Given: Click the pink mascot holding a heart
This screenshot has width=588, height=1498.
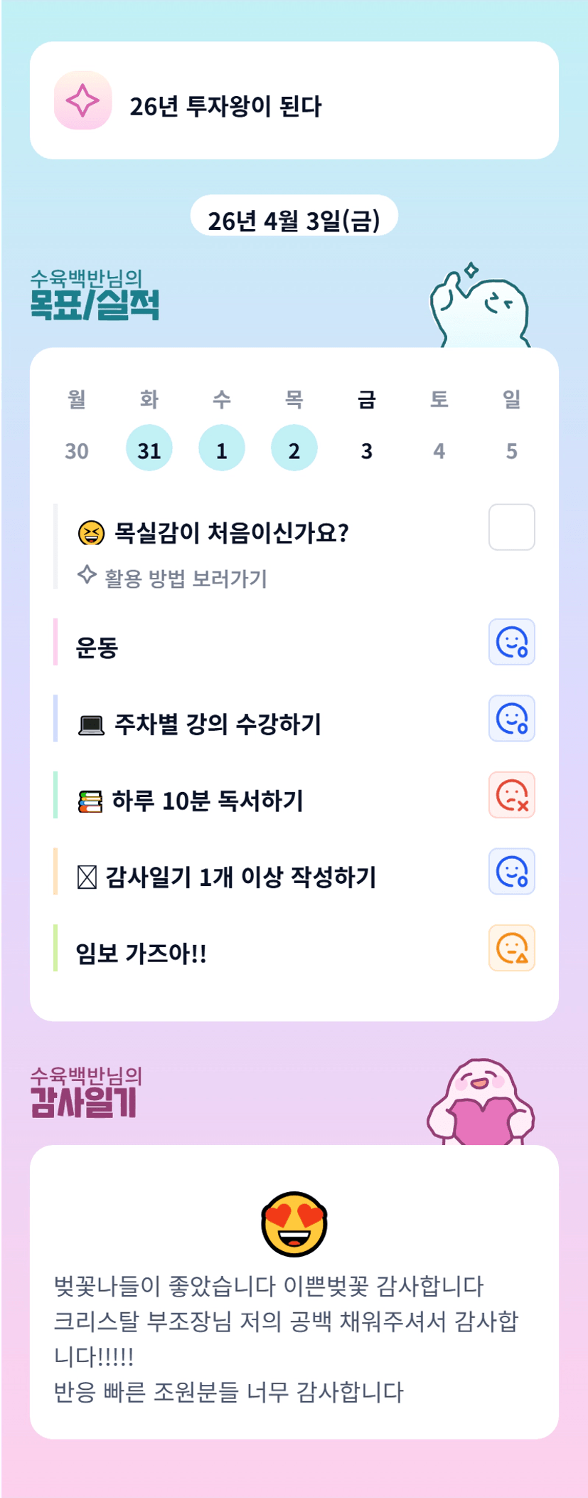Looking at the screenshot, I should pos(481,1103).
